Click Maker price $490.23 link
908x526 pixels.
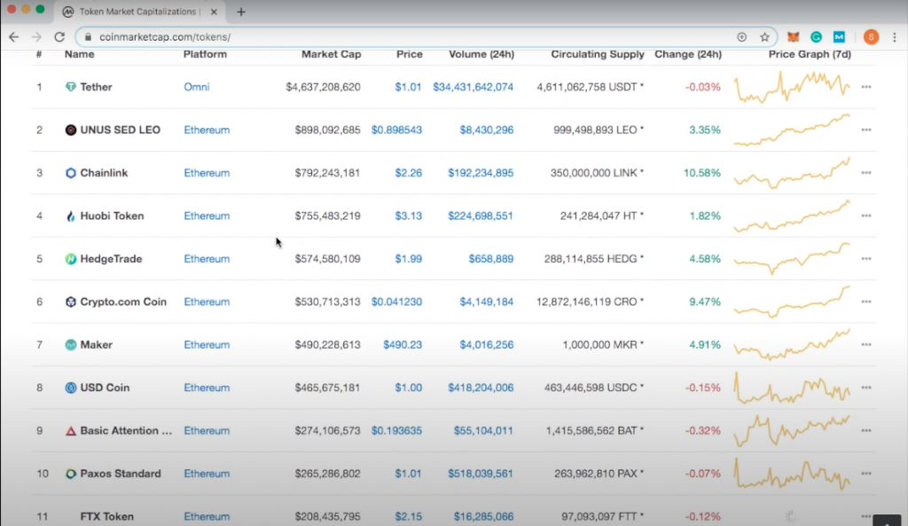[x=403, y=345]
